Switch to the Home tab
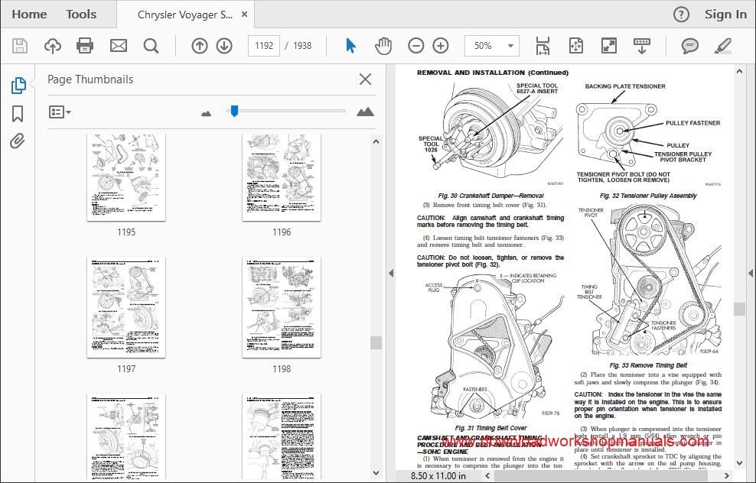Screen dimensions: 756x483 coord(29,15)
